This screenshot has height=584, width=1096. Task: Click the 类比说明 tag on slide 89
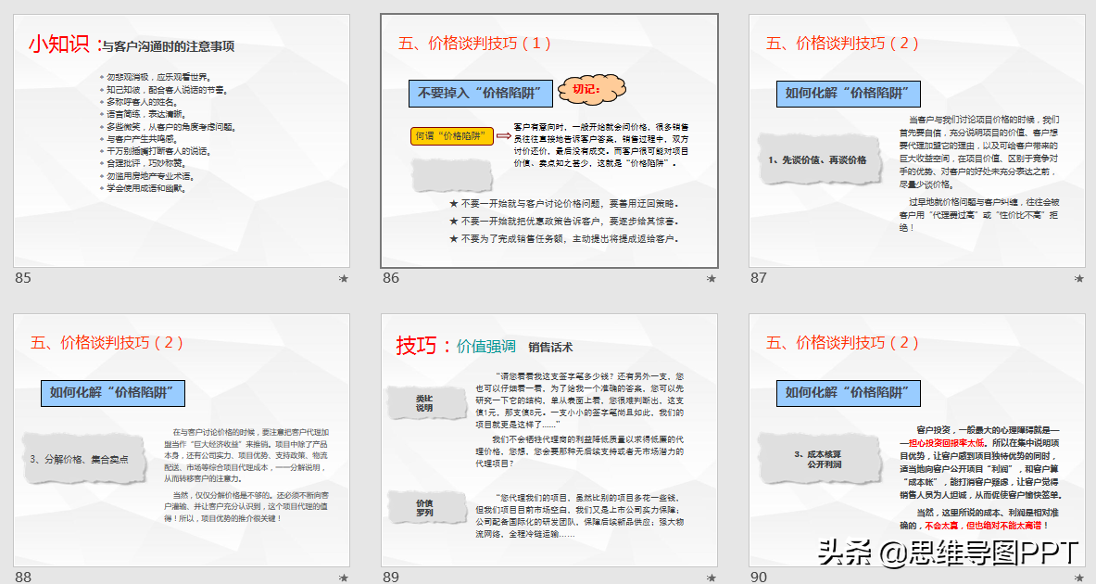tap(425, 403)
